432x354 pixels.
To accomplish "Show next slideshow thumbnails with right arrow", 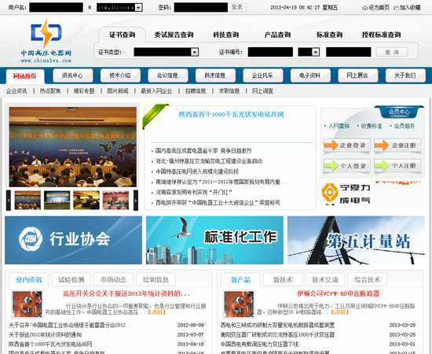I will point(136,201).
